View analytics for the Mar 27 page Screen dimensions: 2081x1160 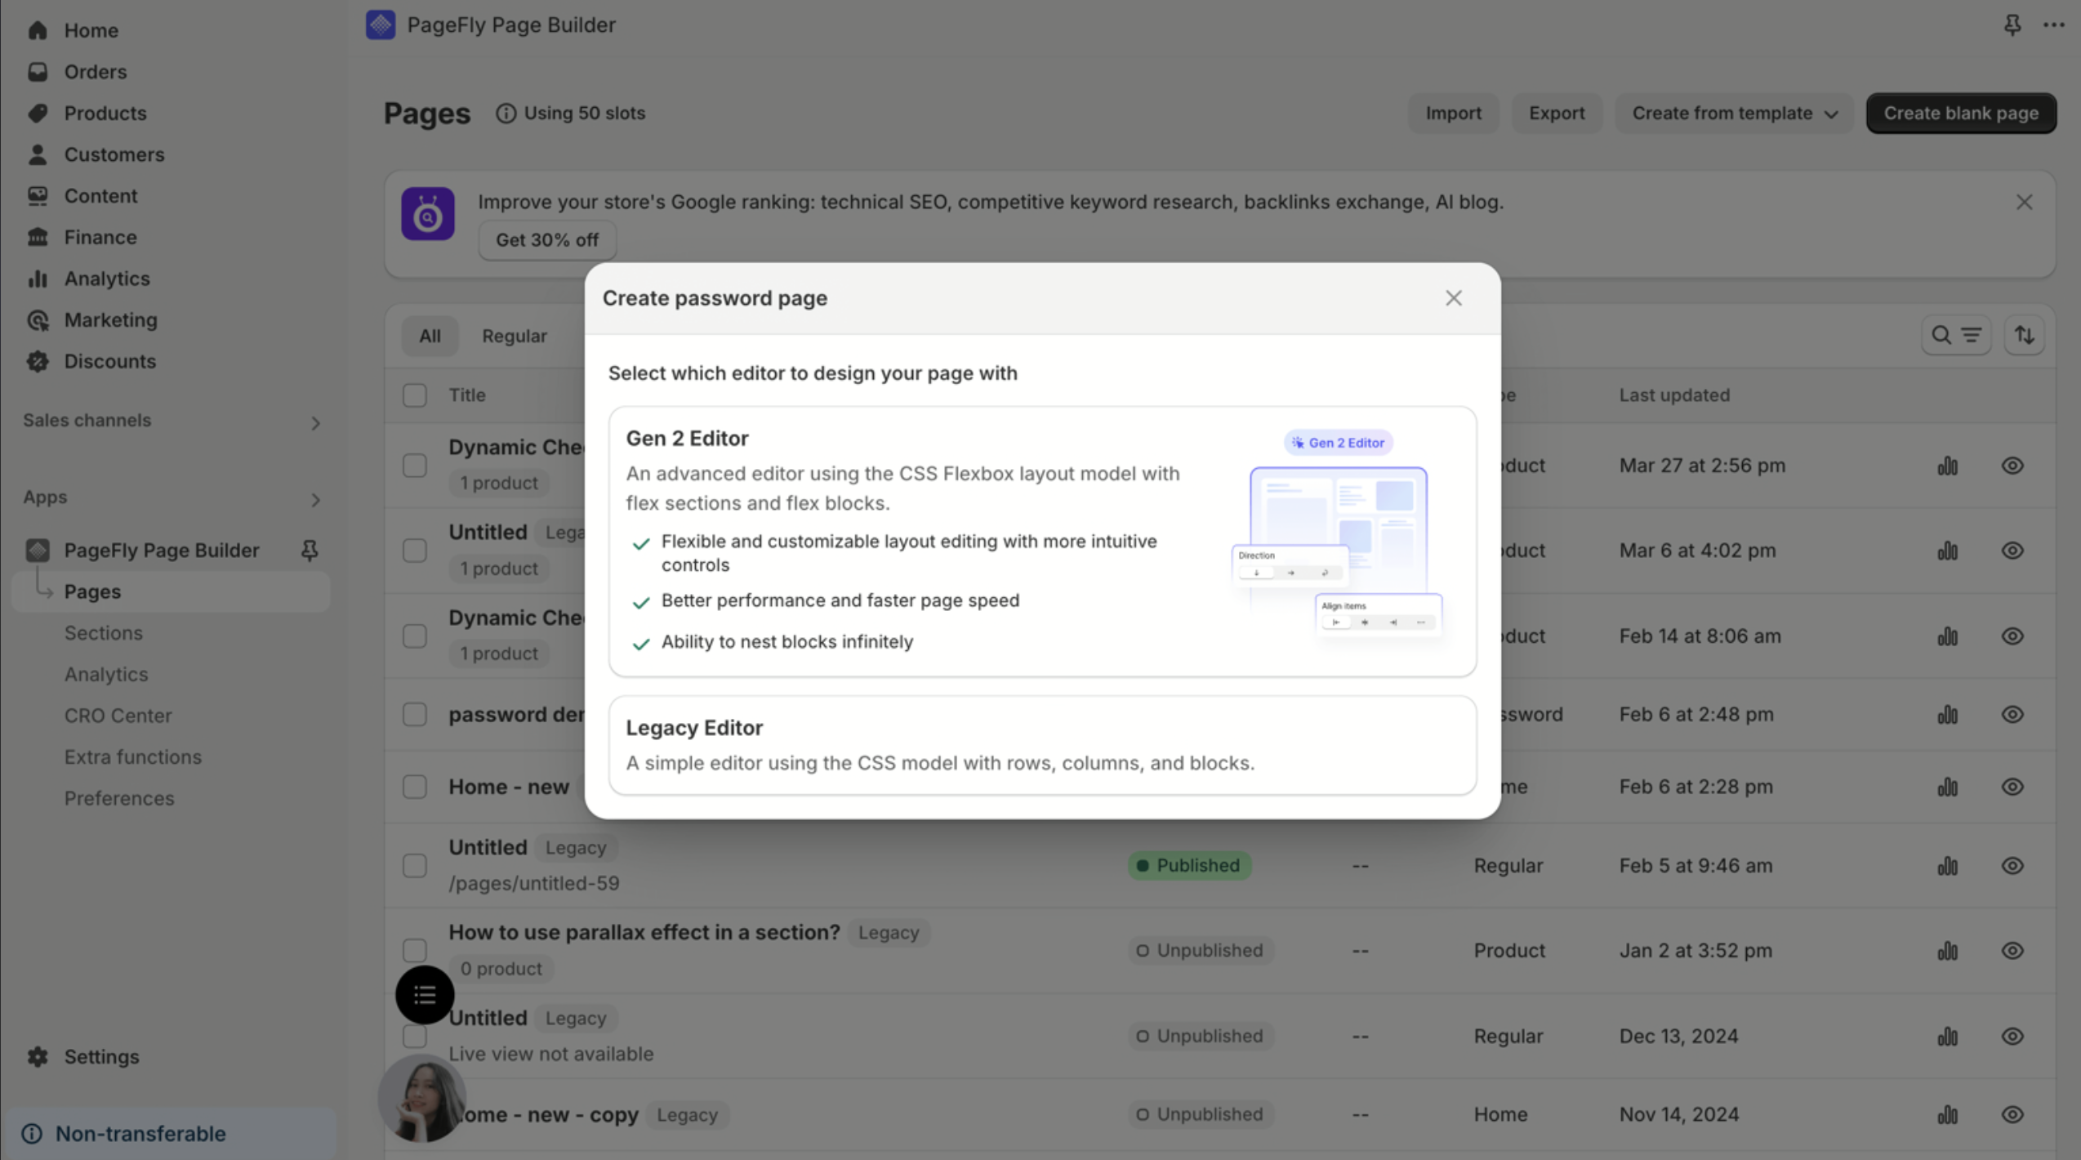(x=1947, y=466)
